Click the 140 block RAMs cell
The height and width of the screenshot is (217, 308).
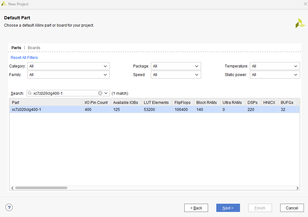pyautogui.click(x=207, y=110)
